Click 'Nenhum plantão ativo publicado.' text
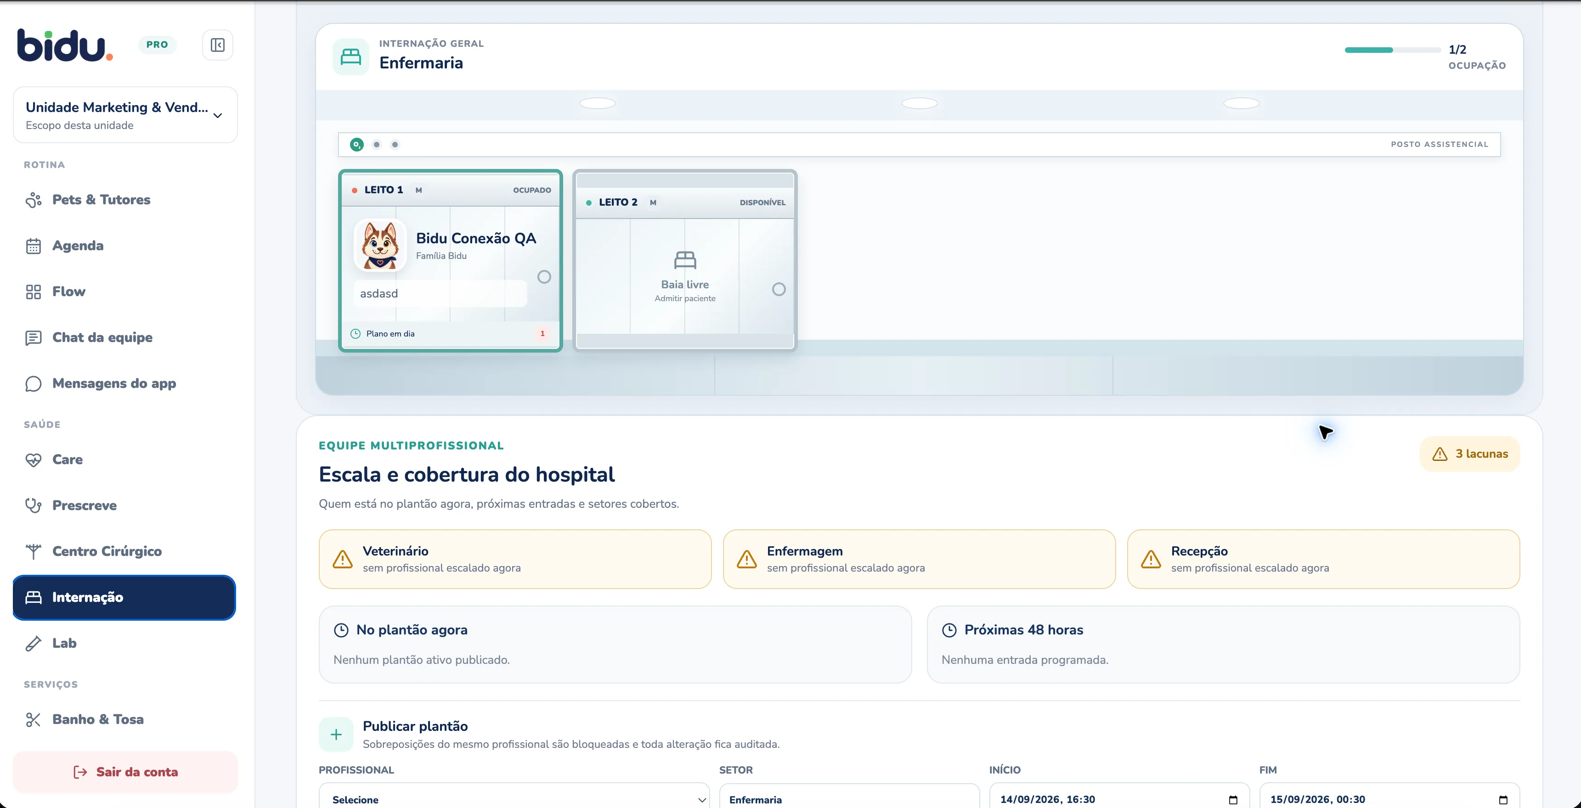Image resolution: width=1581 pixels, height=808 pixels. coord(422,660)
